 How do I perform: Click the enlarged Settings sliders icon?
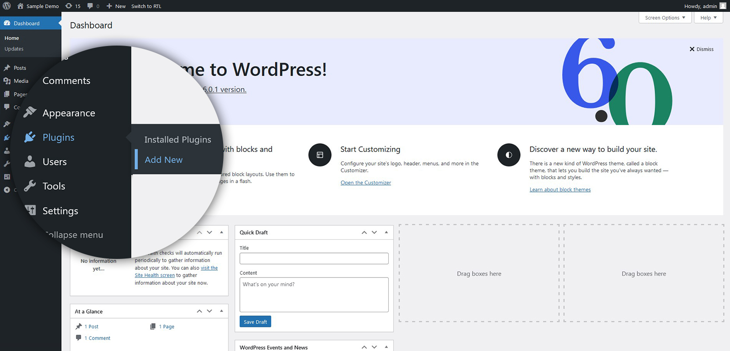coord(30,210)
